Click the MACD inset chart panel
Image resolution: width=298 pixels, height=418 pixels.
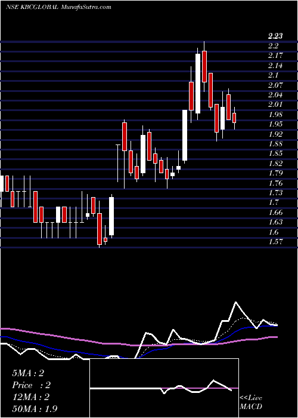click(x=164, y=388)
